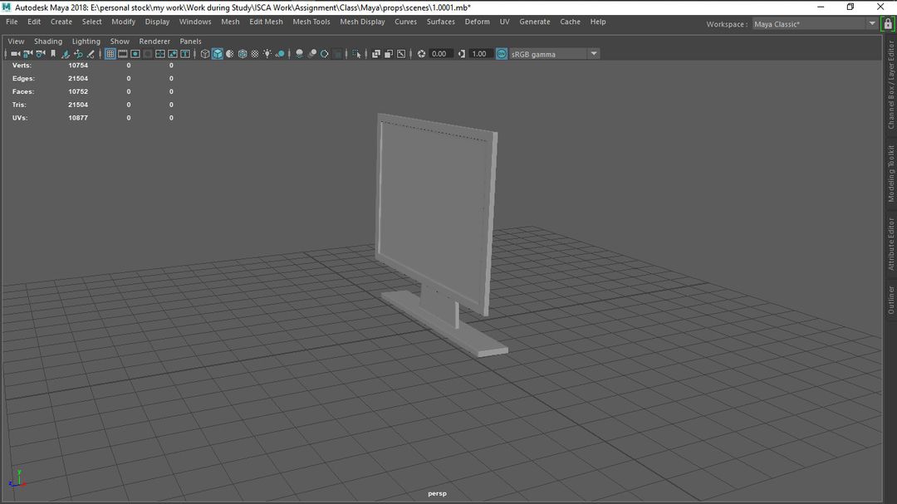The width and height of the screenshot is (897, 504).
Task: Click the Depth of Field icon
Action: click(x=337, y=54)
